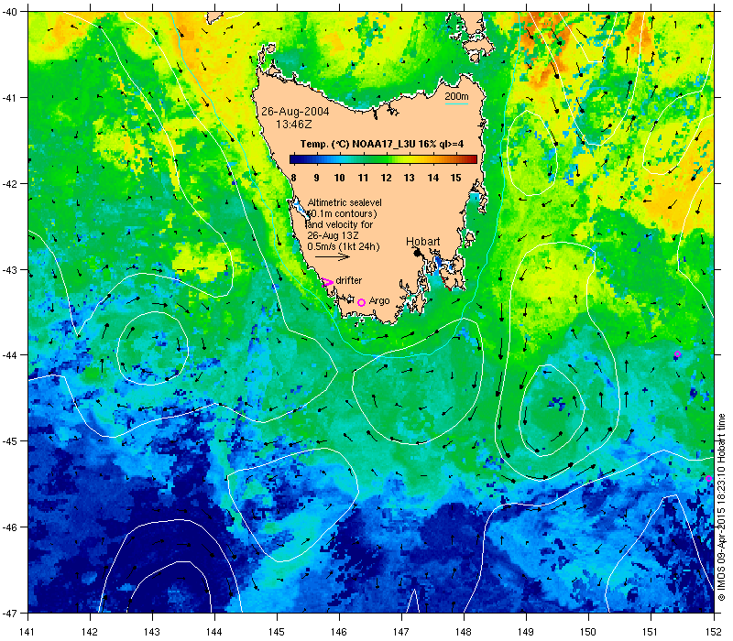The image size is (733, 641).
Task: Click the 'Argo' label text
Action: point(379,301)
